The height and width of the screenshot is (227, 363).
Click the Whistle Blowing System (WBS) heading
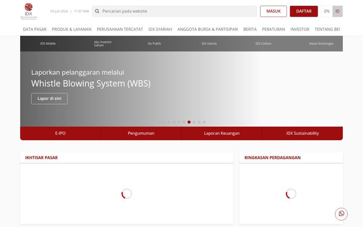click(91, 83)
